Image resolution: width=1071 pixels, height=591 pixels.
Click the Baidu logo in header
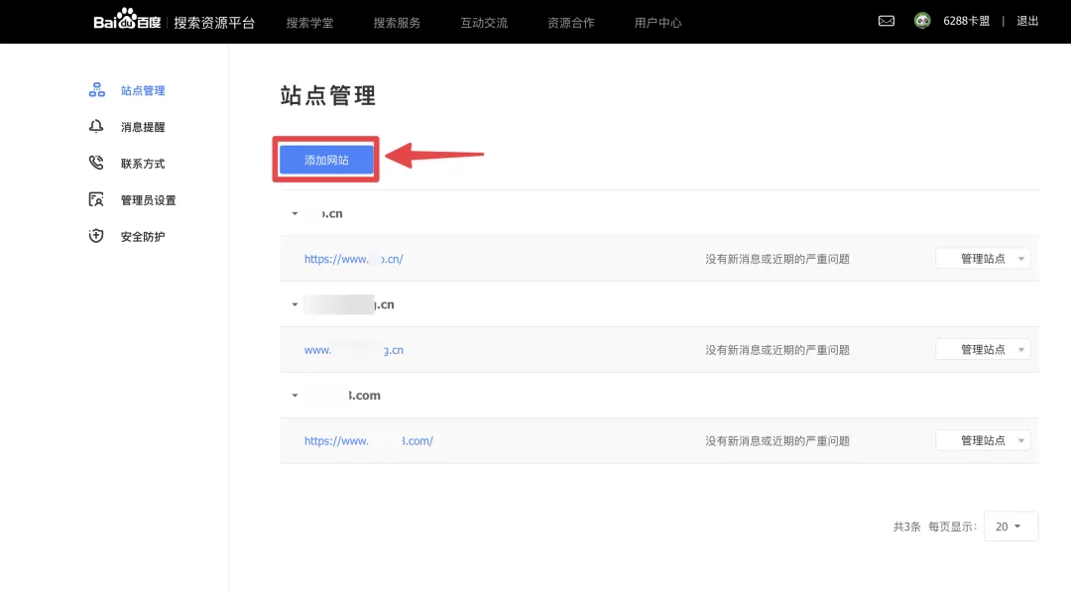coord(130,21)
